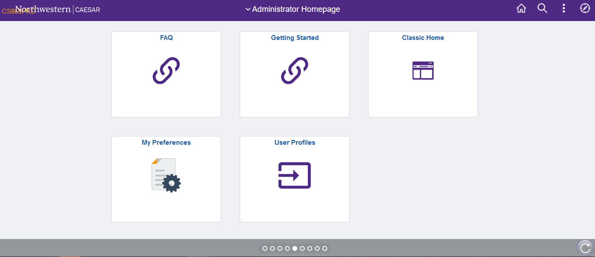Select the fifth carousel page dot
This screenshot has width=595, height=257.
tap(295, 248)
